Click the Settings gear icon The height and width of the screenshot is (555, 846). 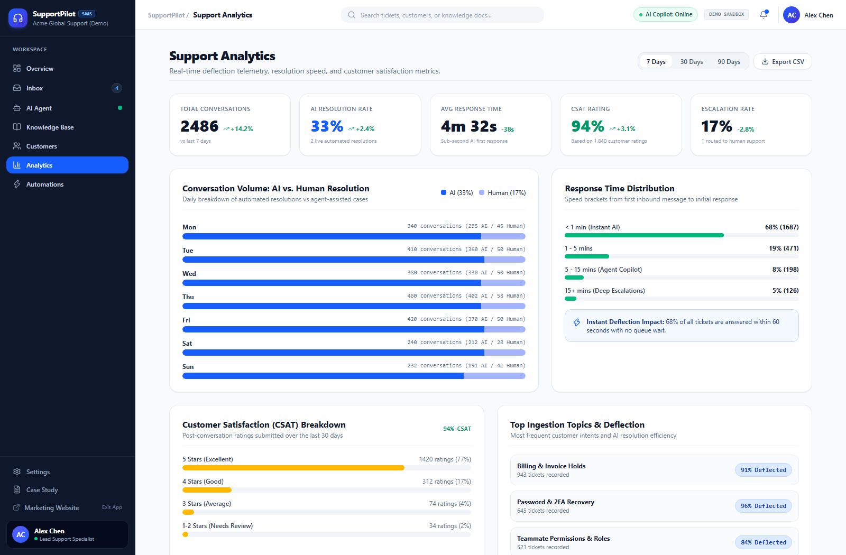pyautogui.click(x=17, y=471)
